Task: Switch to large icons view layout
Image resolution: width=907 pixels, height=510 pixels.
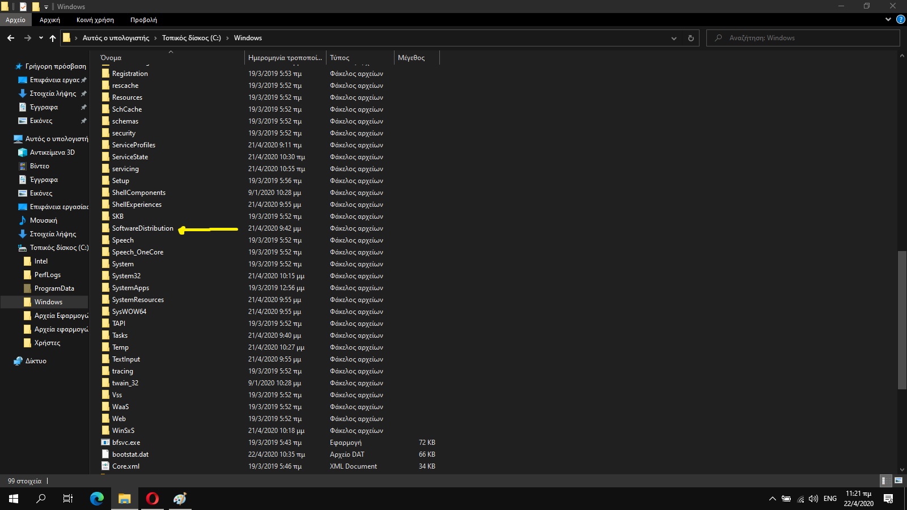Action: pos(898,481)
